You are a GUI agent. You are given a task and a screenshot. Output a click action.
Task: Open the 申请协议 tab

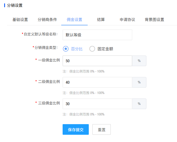[127, 20]
